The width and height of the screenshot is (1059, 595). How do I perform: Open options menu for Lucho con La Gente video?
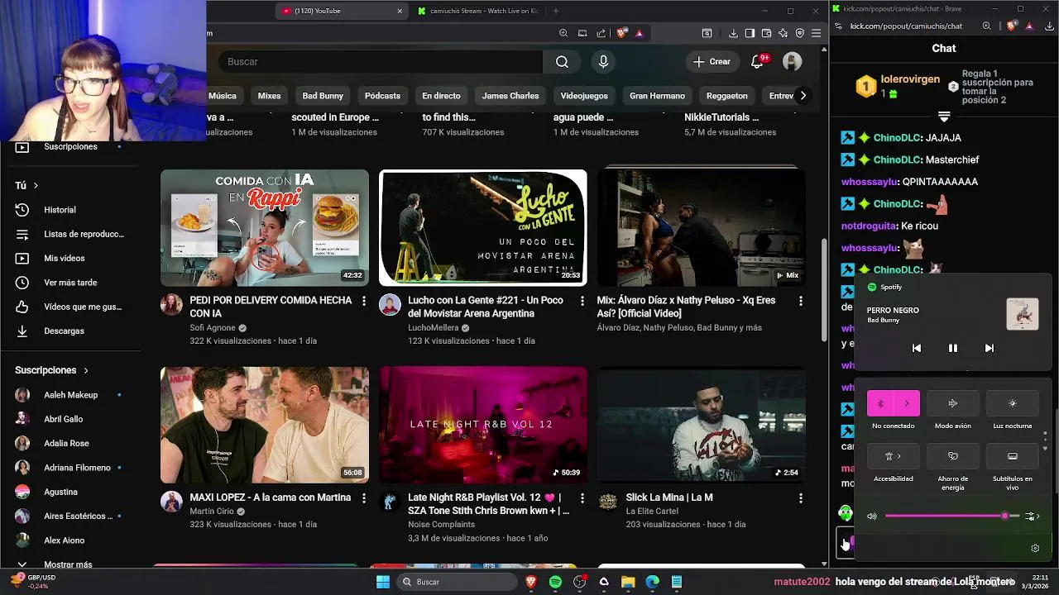click(x=582, y=302)
